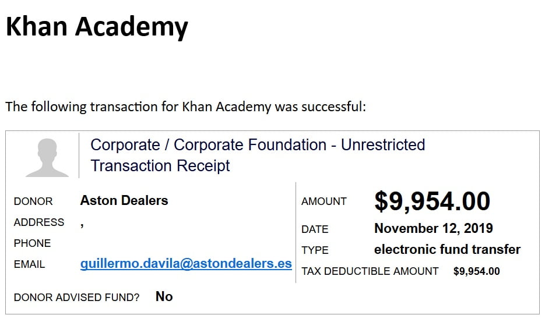Open the guillermo.davila@astondealers.es email link
The image size is (545, 322).
[186, 264]
